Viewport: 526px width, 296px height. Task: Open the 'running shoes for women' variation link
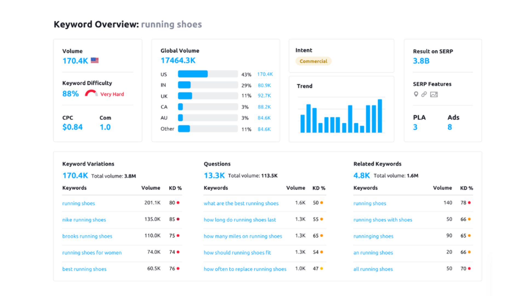(92, 253)
